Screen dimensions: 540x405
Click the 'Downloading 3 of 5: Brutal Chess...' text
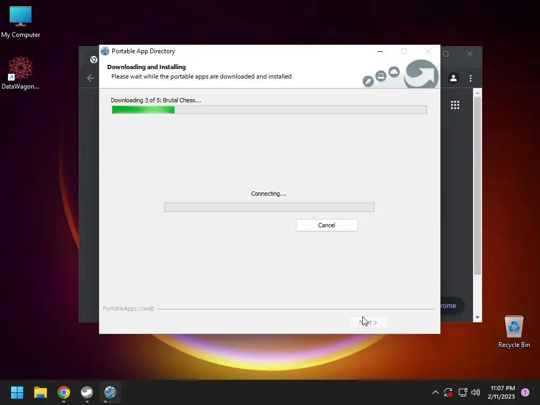[x=156, y=100]
